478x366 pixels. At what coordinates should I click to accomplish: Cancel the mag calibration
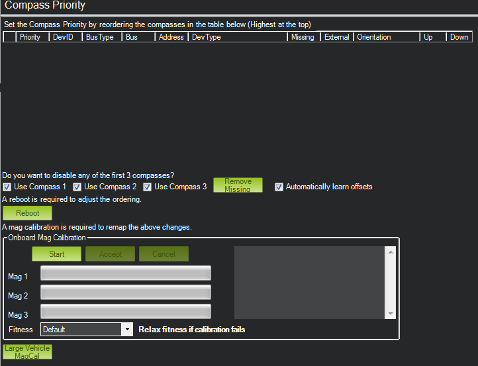tap(164, 254)
